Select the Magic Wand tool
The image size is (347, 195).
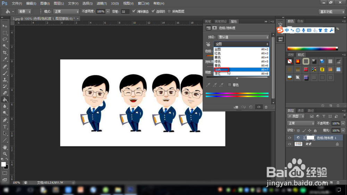5,46
